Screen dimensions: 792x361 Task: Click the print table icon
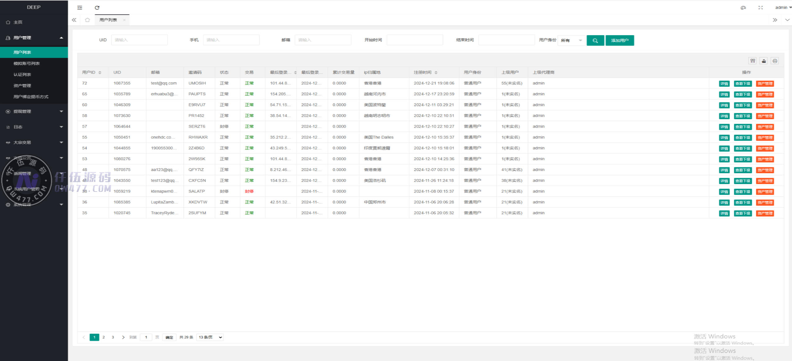(x=775, y=61)
